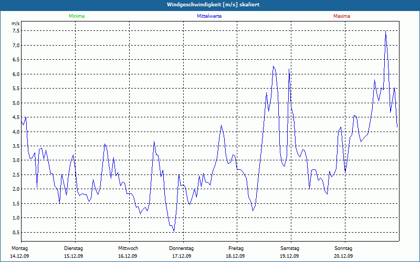Click the chart title Windgeschwindigkeit [m/s] skaliert

(213, 5)
